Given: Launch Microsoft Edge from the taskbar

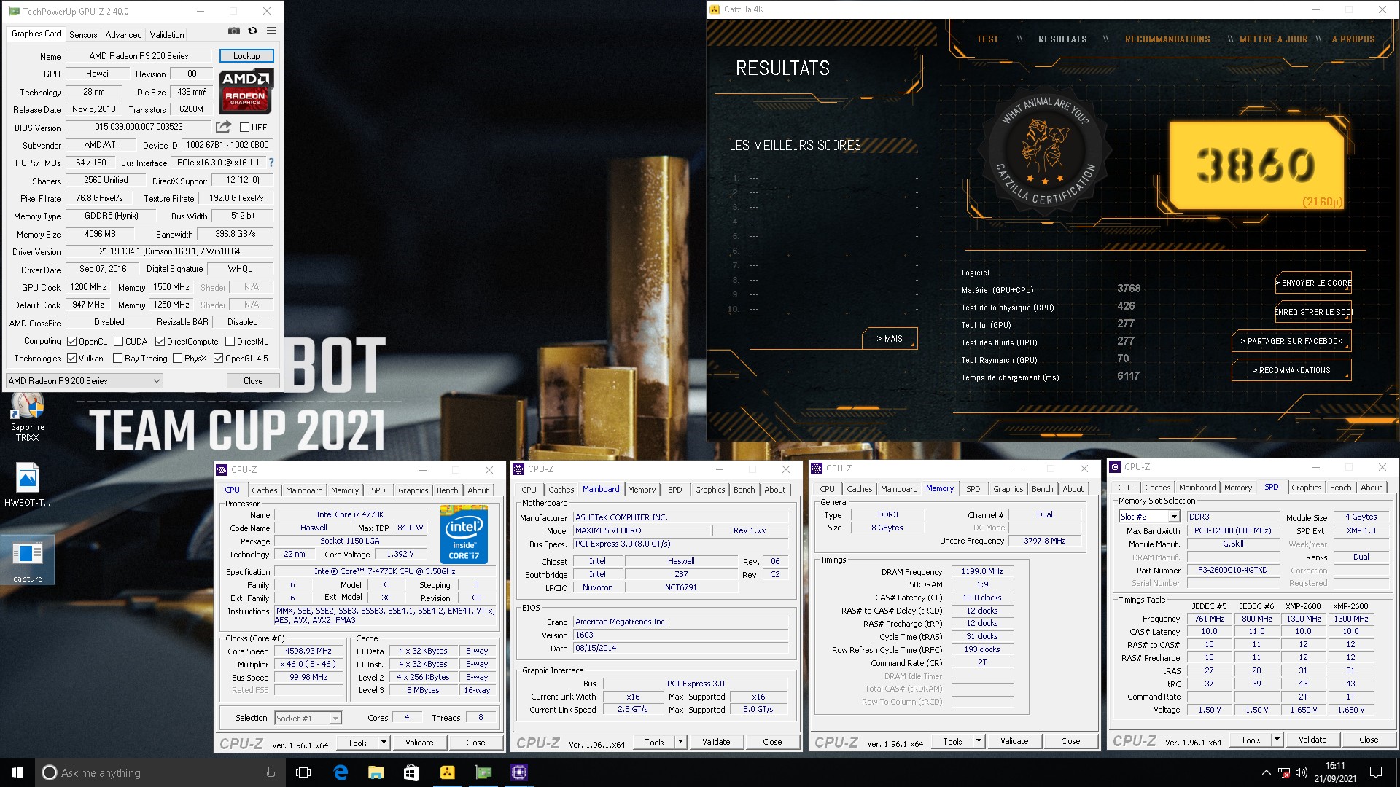Looking at the screenshot, I should click(x=341, y=772).
